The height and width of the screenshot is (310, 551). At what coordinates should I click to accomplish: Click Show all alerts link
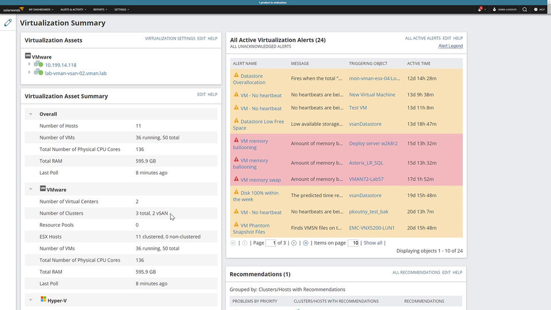pos(373,243)
